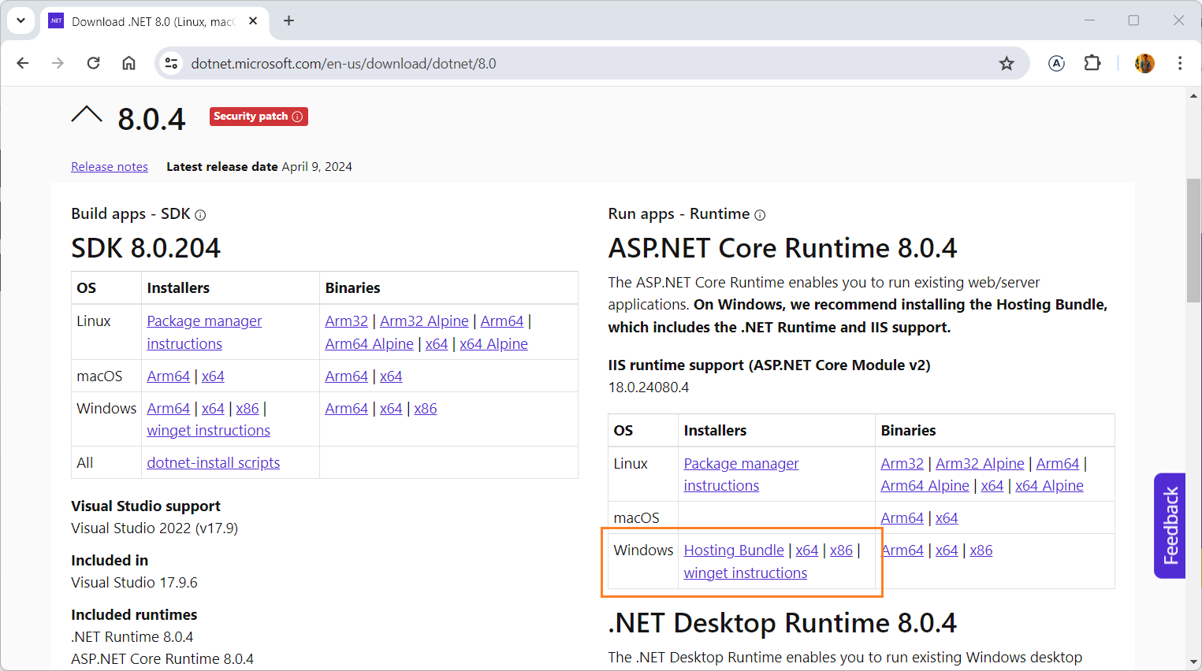Open the Extensions puzzle icon
The image size is (1202, 671).
pos(1092,63)
